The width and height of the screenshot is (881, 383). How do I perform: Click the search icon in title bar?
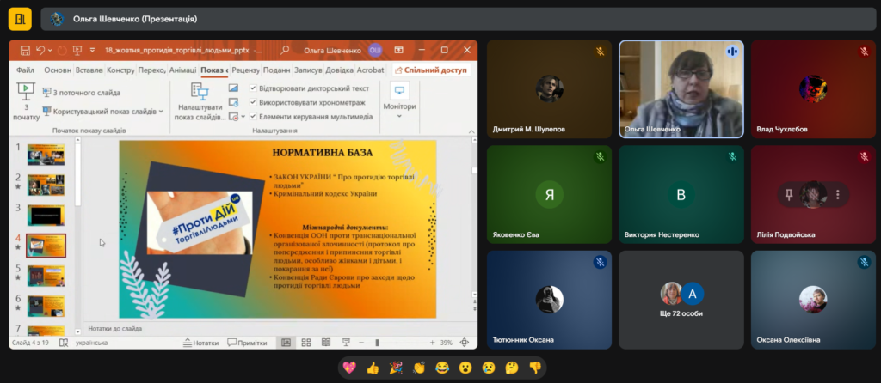[285, 51]
